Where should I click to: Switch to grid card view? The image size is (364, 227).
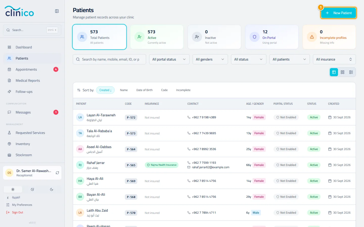click(343, 72)
